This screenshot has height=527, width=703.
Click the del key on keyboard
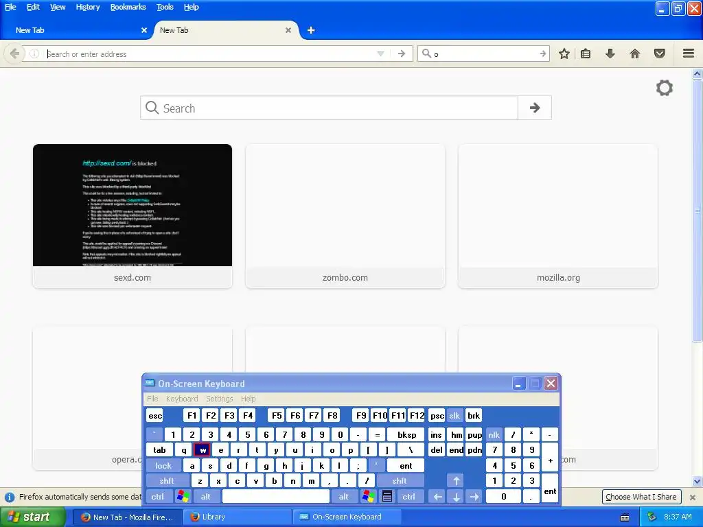click(436, 450)
